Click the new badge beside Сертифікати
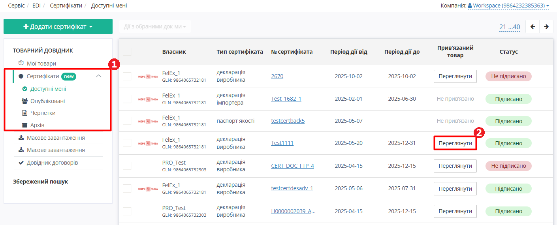Viewport: 557px width, 225px height. coord(69,76)
